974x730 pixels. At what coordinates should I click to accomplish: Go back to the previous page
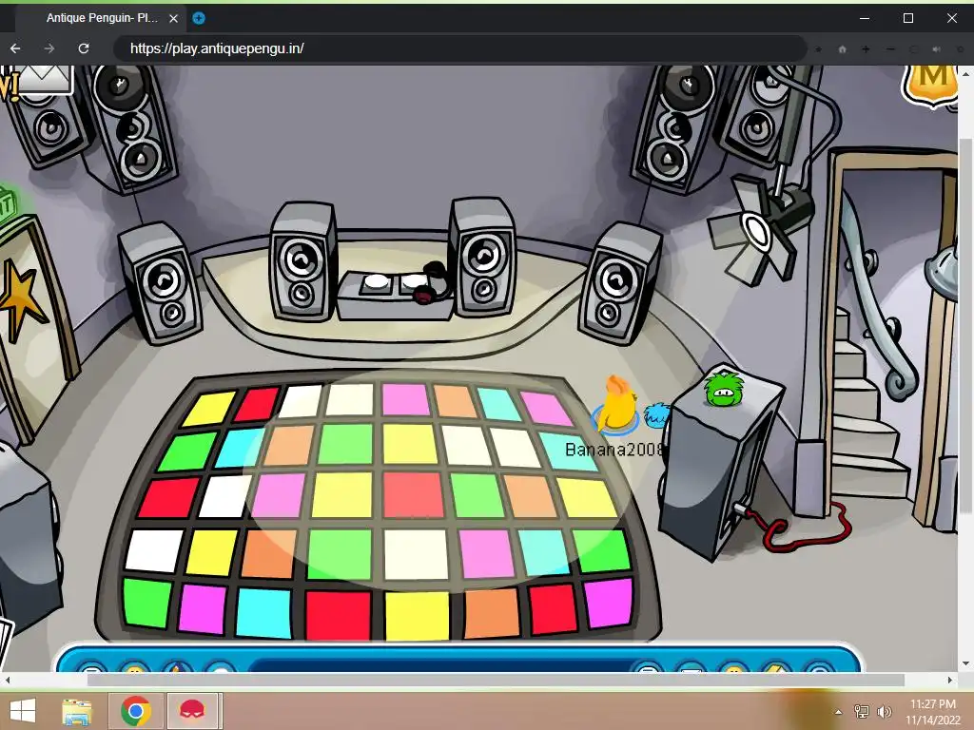coord(15,48)
